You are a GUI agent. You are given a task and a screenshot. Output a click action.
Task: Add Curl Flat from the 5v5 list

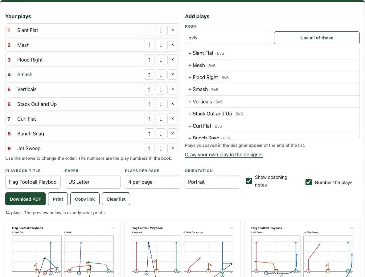click(x=272, y=126)
